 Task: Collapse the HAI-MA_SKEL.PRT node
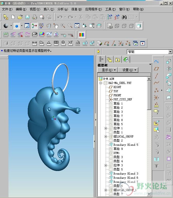[x=101, y=83]
